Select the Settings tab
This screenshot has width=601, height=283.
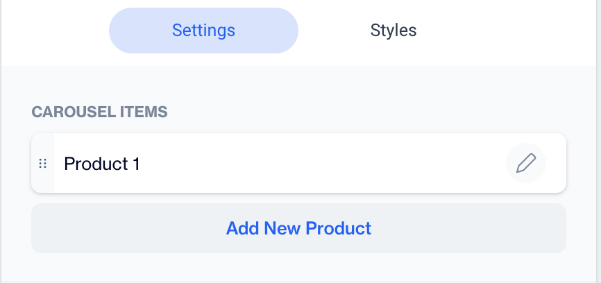coord(203,31)
